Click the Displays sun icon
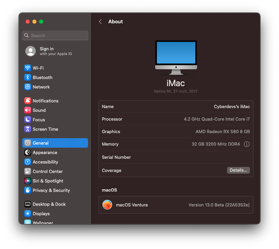The image size is (279, 249). pos(28,214)
